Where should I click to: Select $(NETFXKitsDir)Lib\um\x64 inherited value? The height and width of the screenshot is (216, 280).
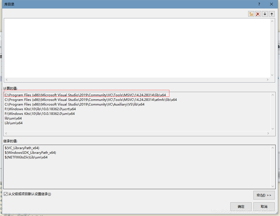pos(26,157)
